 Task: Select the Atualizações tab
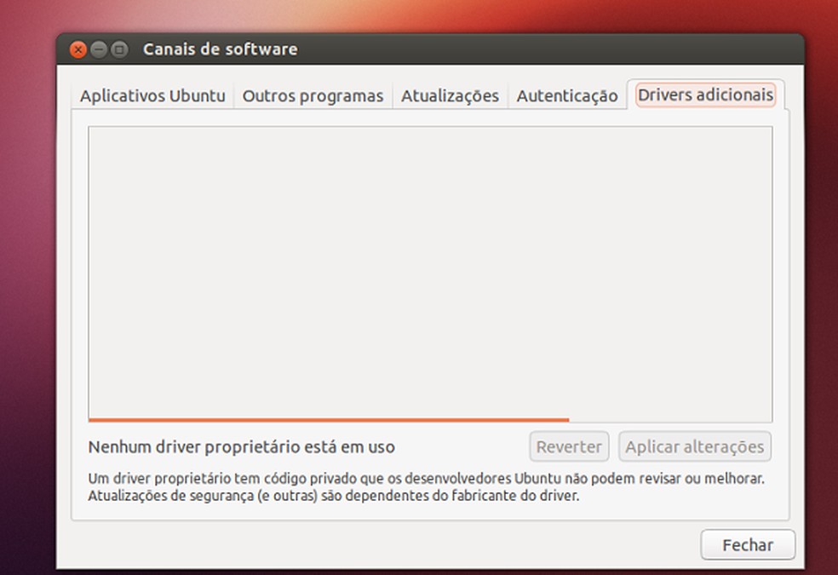coord(450,95)
